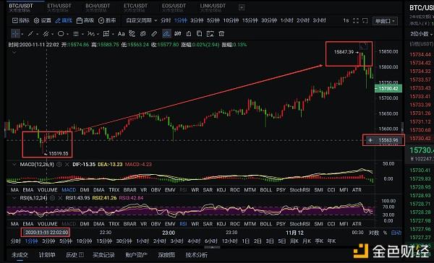Close the RSI indicator panel
The width and height of the screenshot is (434, 263).
pos(60,198)
